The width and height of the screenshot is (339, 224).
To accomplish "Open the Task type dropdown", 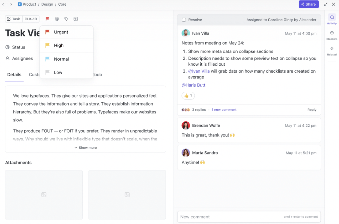I will click(14, 19).
